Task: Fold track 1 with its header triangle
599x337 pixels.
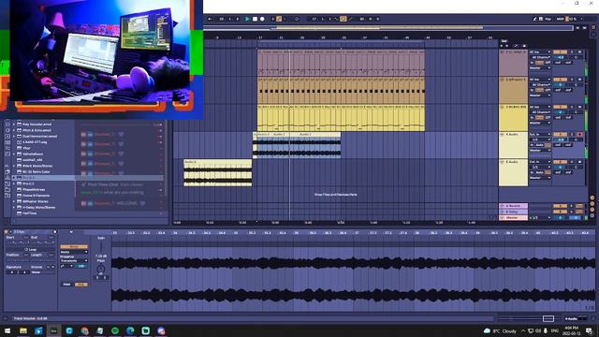Action: tap(503, 52)
